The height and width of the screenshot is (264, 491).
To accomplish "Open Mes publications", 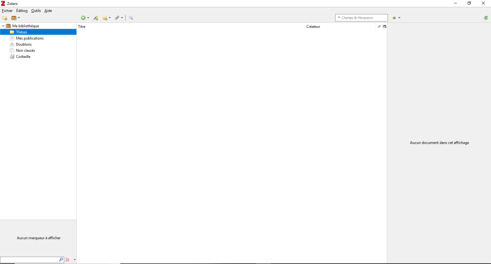I will click(x=29, y=38).
